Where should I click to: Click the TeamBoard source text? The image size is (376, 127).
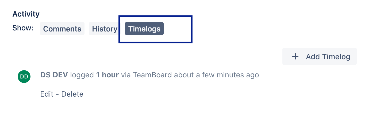click(152, 75)
